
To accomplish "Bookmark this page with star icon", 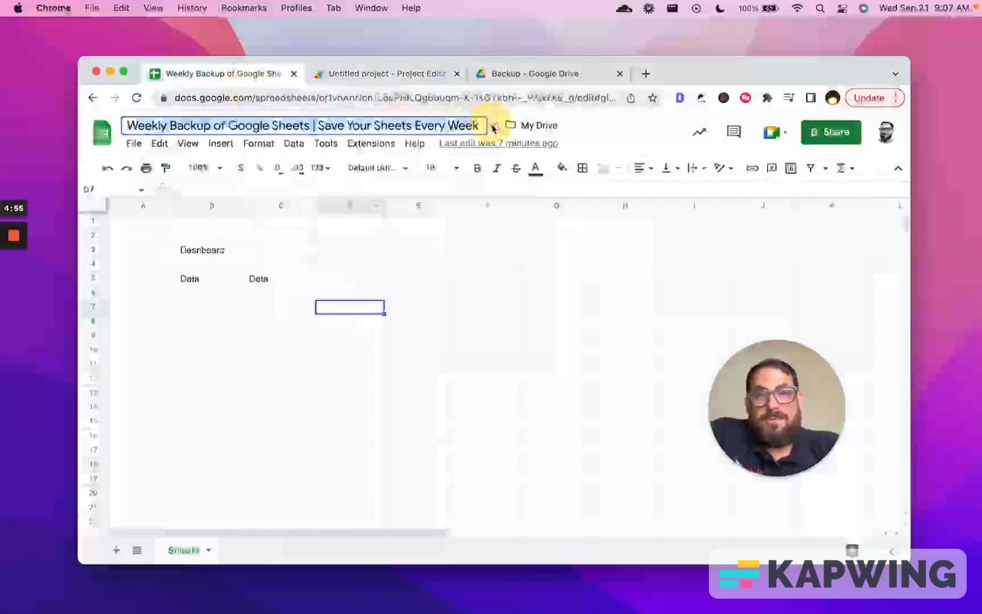I will tap(652, 97).
